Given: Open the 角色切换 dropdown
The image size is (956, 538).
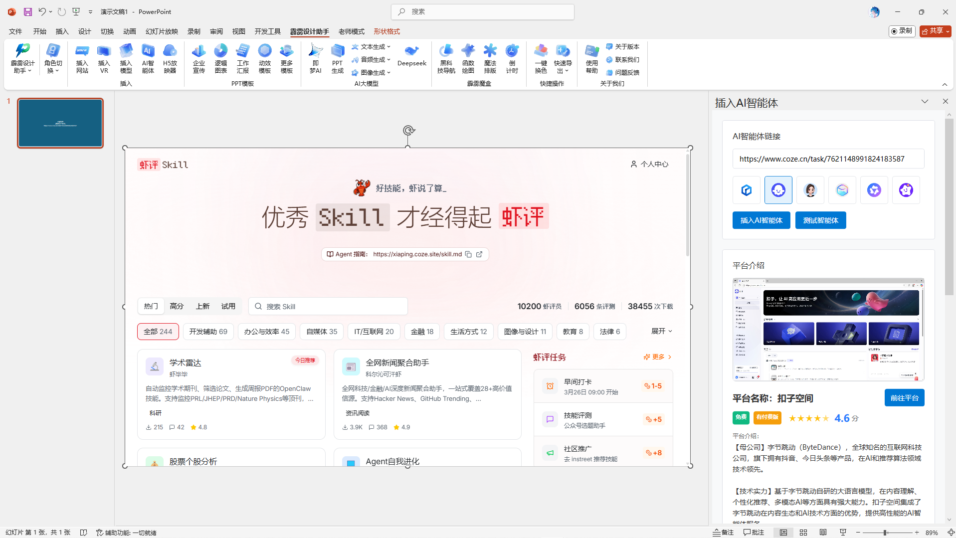Looking at the screenshot, I should click(53, 59).
